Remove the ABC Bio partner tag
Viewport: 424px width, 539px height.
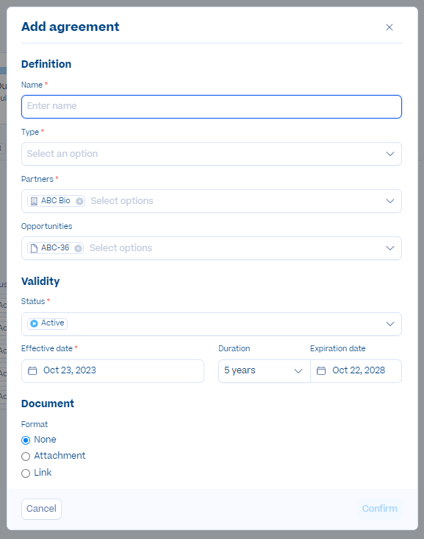click(x=79, y=201)
